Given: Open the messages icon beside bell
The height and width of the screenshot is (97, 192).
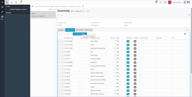Looking at the screenshot, I should pos(165,2).
